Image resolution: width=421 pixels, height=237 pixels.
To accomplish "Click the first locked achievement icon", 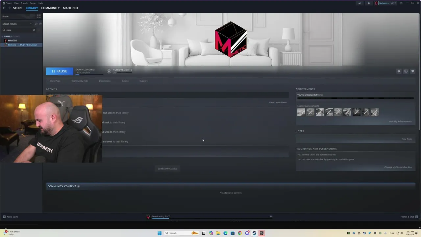I will click(301, 112).
